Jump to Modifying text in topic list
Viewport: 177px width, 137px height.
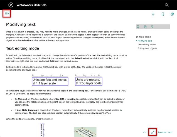point(144,41)
